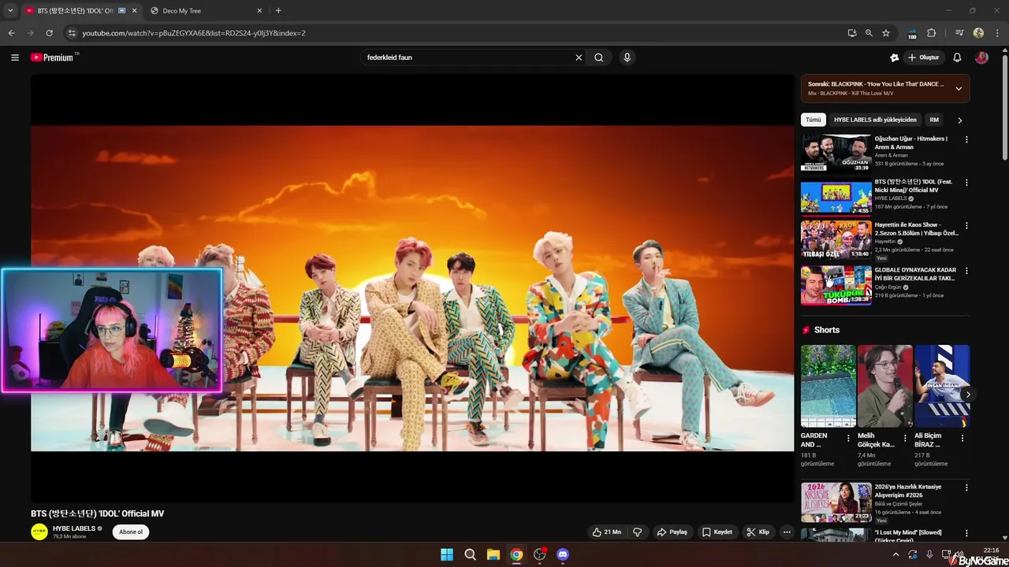This screenshot has width=1009, height=567.
Task: Open options for 2026'ya Hazırlık Kırtasiye video
Action: pos(966,488)
